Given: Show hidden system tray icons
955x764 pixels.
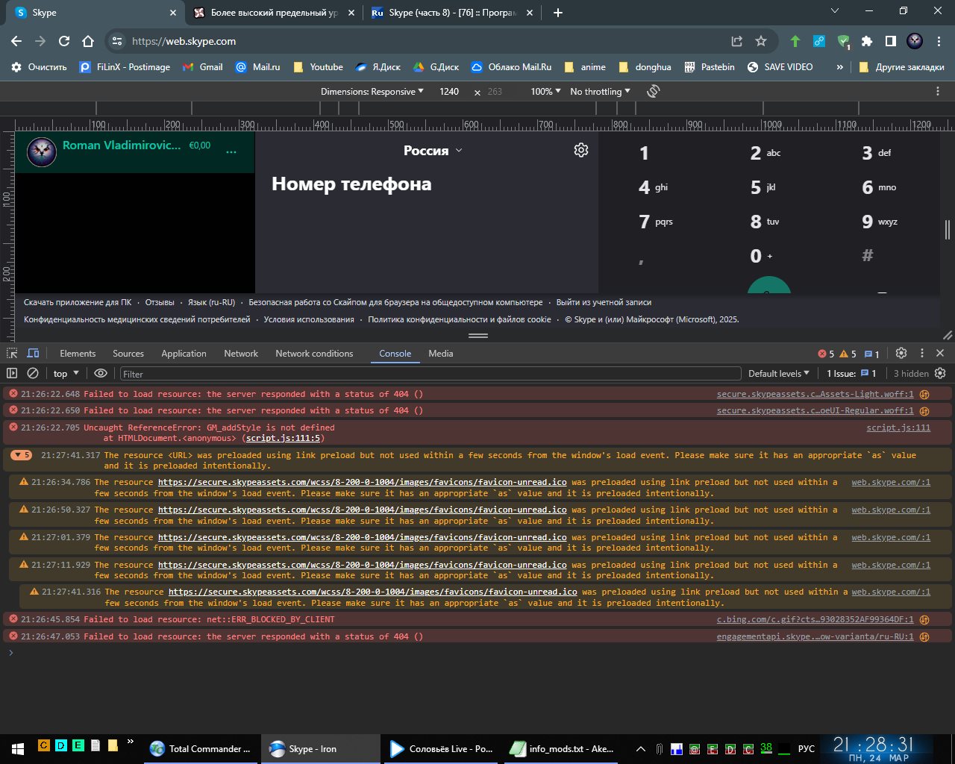Looking at the screenshot, I should coord(640,748).
